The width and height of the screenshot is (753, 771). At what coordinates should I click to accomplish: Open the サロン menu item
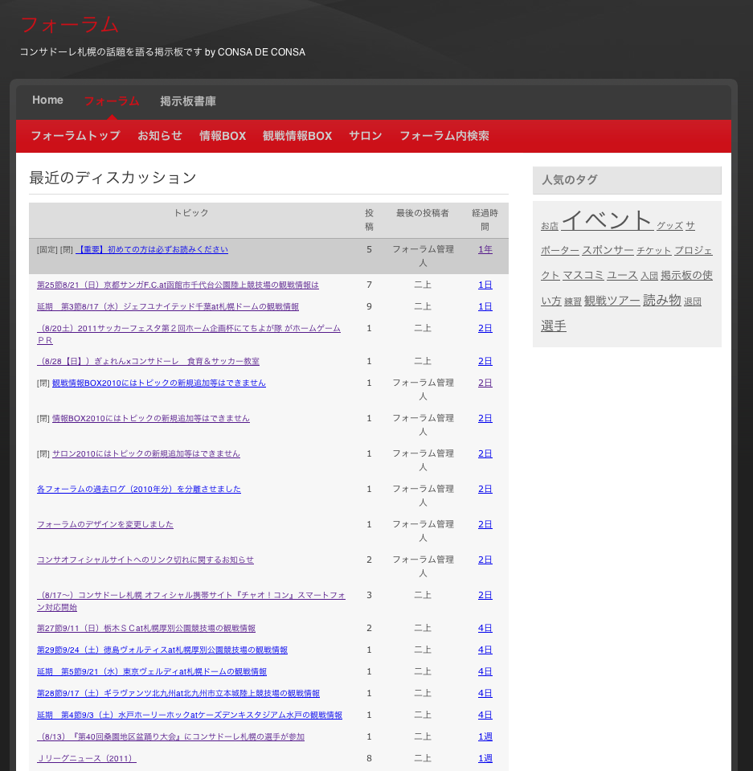(366, 136)
